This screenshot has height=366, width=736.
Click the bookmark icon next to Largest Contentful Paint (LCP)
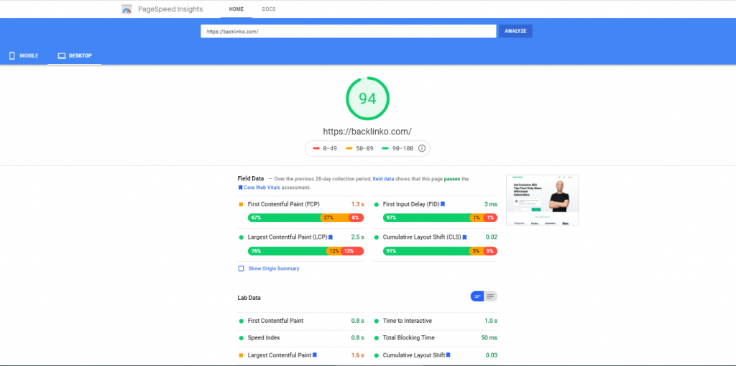331,237
